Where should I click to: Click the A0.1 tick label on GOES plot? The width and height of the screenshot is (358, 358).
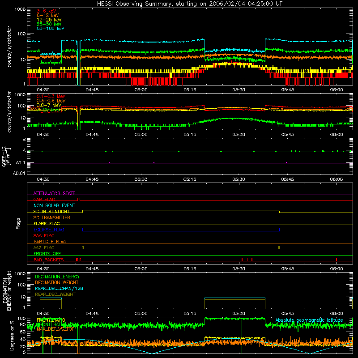tap(21, 163)
